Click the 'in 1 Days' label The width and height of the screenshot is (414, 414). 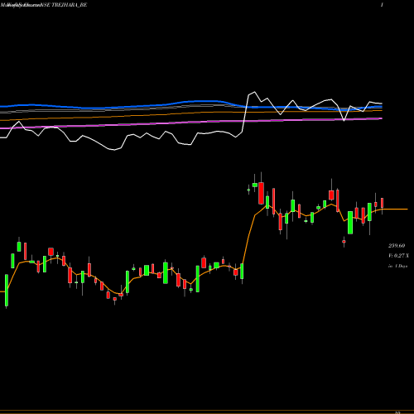pyautogui.click(x=398, y=267)
